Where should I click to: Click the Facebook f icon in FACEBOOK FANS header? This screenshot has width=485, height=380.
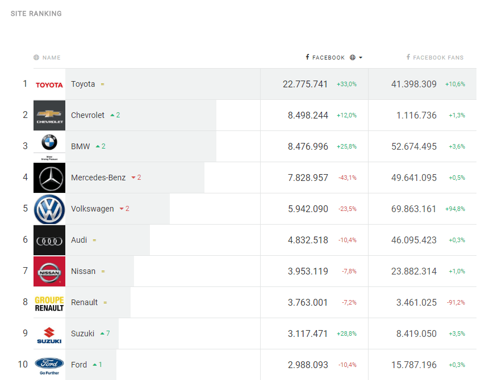pos(408,57)
